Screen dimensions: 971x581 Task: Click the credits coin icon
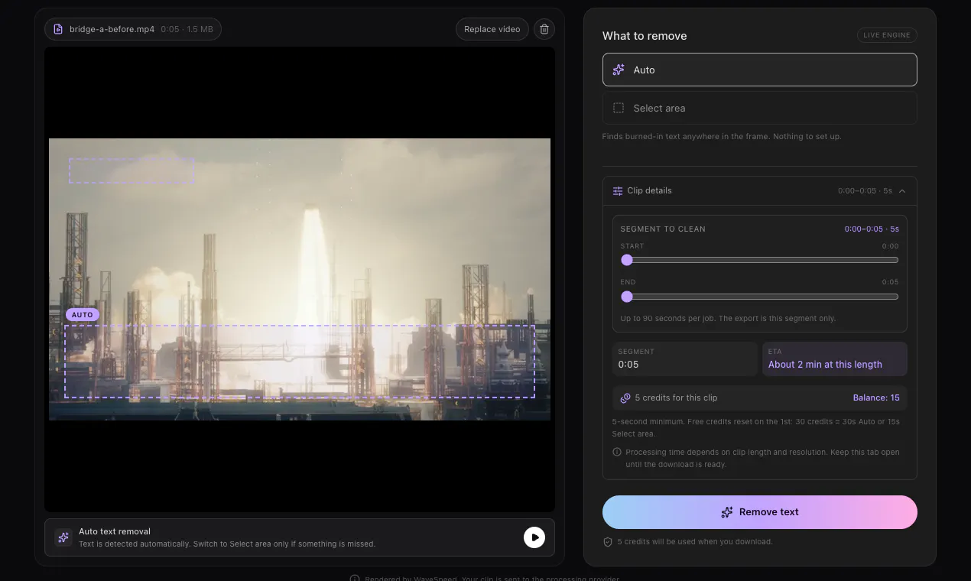(x=625, y=398)
